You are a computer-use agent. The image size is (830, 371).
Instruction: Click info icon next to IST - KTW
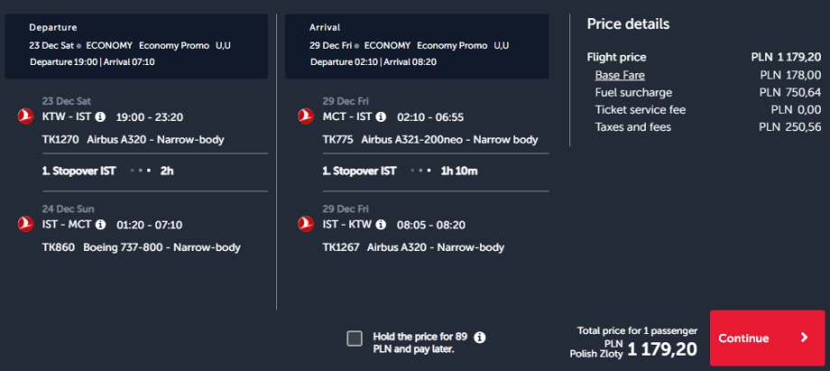click(x=381, y=225)
